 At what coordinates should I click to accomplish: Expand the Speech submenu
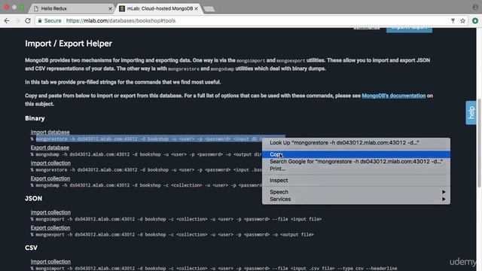pos(356,192)
